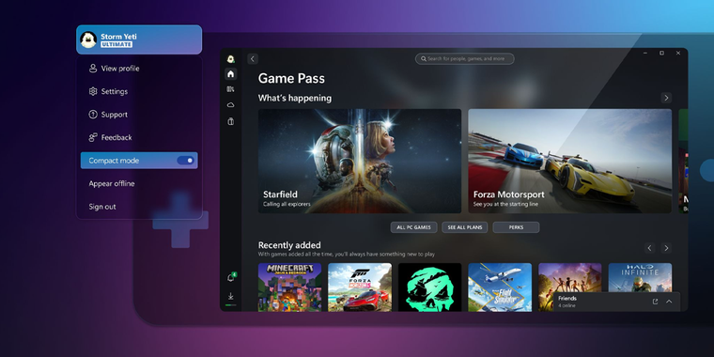The height and width of the screenshot is (357, 714).
Task: Open Settings from profile menu
Action: point(139,91)
